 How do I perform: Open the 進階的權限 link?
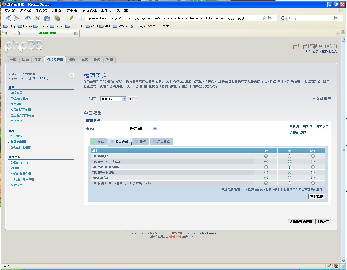pyautogui.click(x=298, y=133)
